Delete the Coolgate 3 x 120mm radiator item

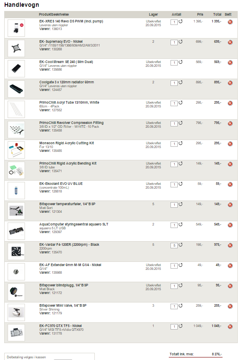(230, 83)
